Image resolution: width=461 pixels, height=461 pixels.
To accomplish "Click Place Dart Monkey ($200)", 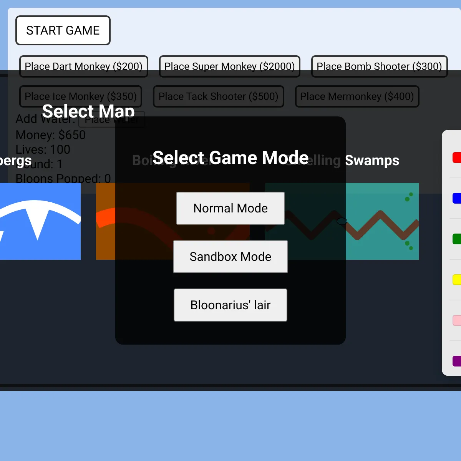I will pos(84,66).
